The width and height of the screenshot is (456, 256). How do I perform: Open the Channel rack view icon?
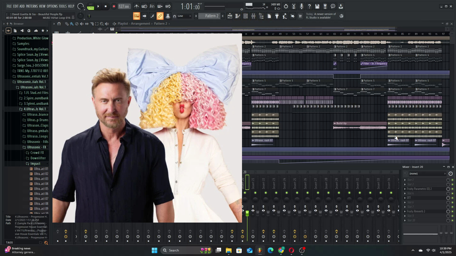[x=245, y=16]
